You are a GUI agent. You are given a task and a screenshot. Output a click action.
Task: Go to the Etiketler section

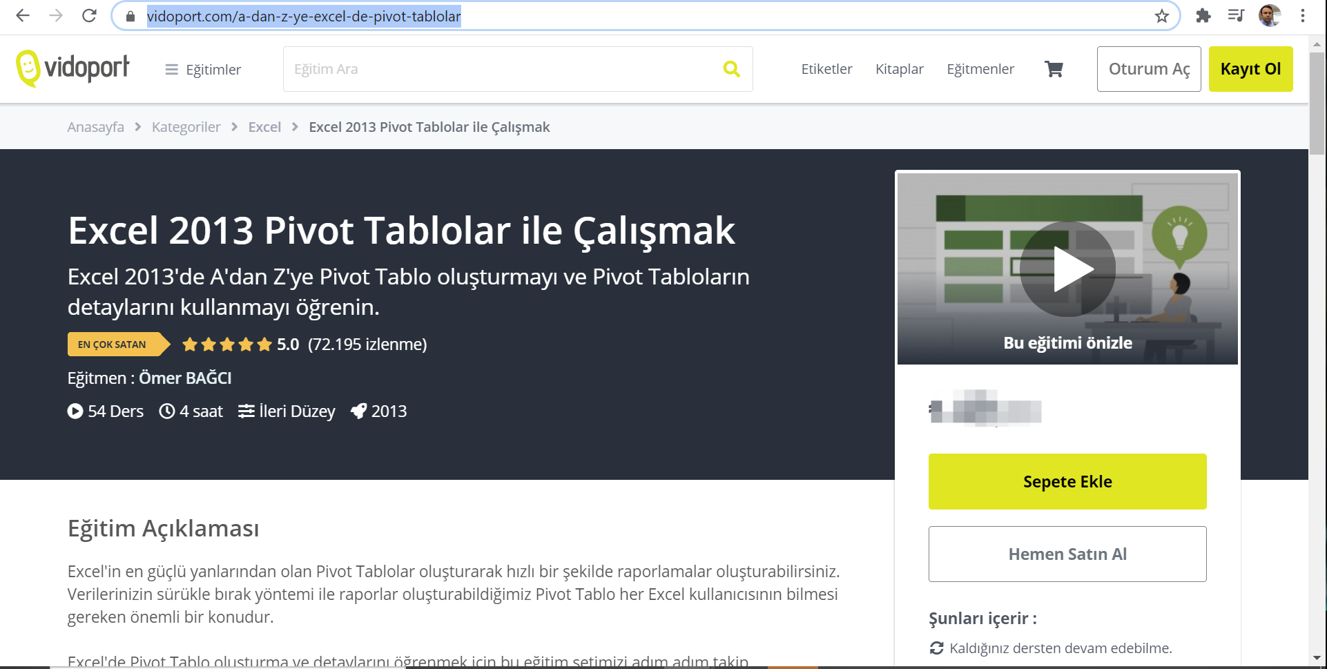click(x=826, y=68)
